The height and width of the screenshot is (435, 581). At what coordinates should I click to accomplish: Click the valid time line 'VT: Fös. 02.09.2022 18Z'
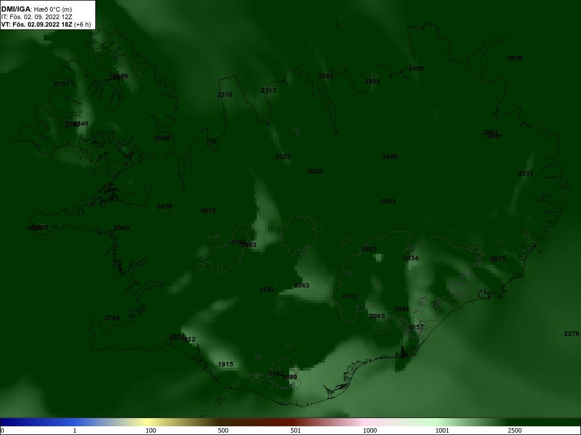37,24
